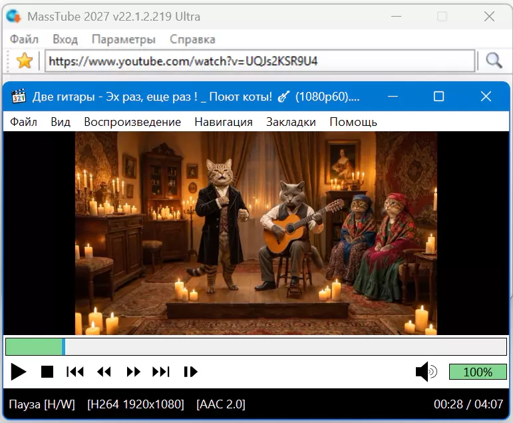Stop the video with the Stop button
Viewport: 513px width, 423px height.
[47, 372]
